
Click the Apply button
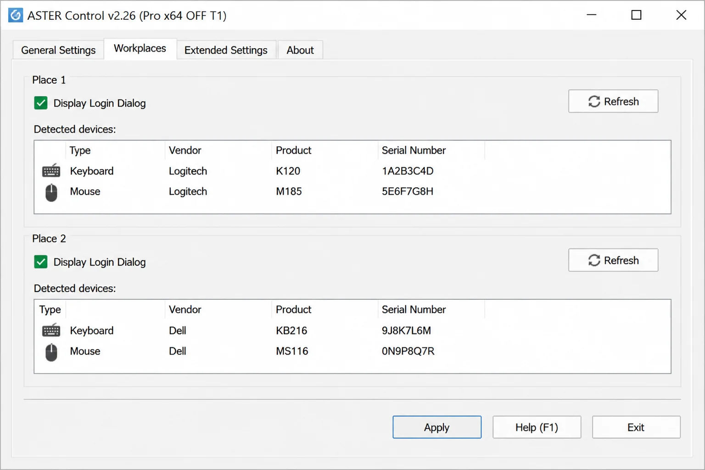[x=437, y=427]
